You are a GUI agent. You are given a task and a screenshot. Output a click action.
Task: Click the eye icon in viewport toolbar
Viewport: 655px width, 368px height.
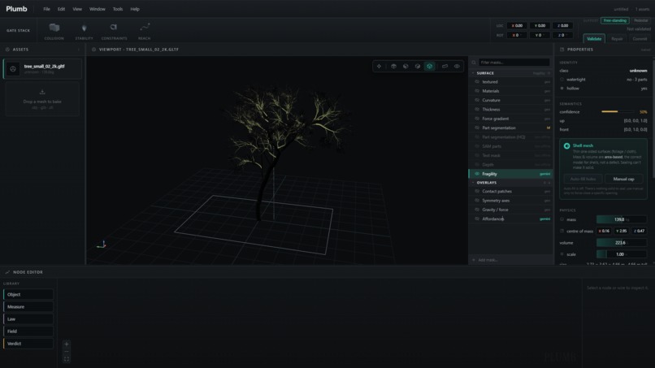click(457, 66)
